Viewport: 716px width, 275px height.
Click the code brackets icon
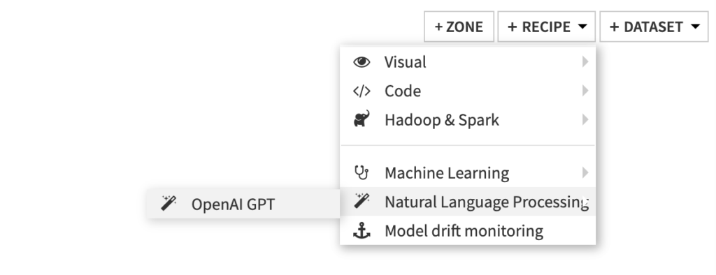[361, 91]
